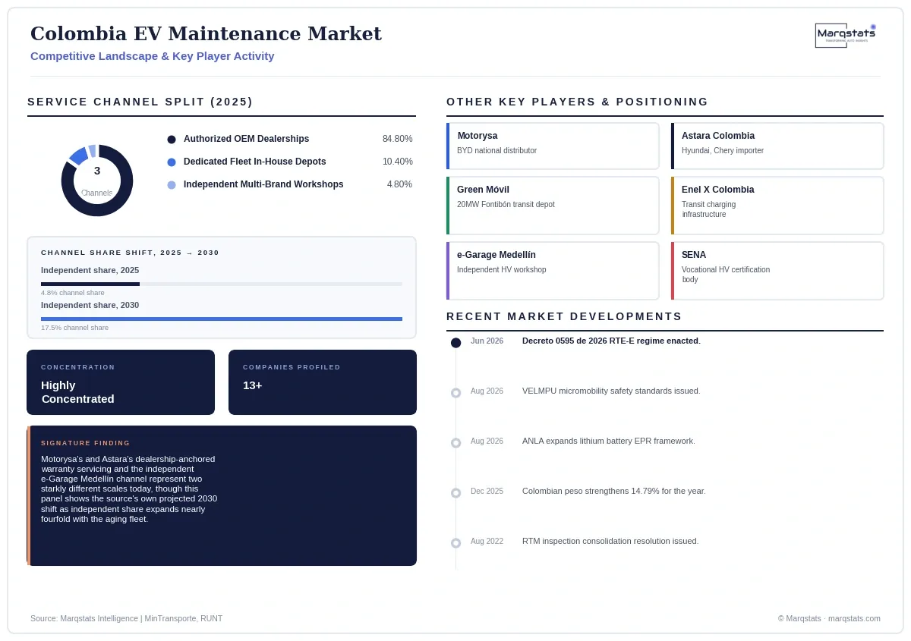Click the 20MW Fontibón transit depot description

tap(506, 204)
